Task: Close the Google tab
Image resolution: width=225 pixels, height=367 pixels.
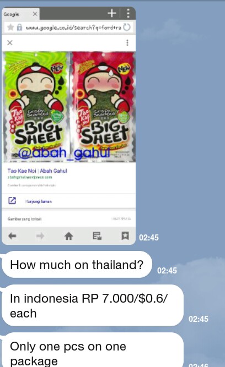Action: tap(35, 14)
